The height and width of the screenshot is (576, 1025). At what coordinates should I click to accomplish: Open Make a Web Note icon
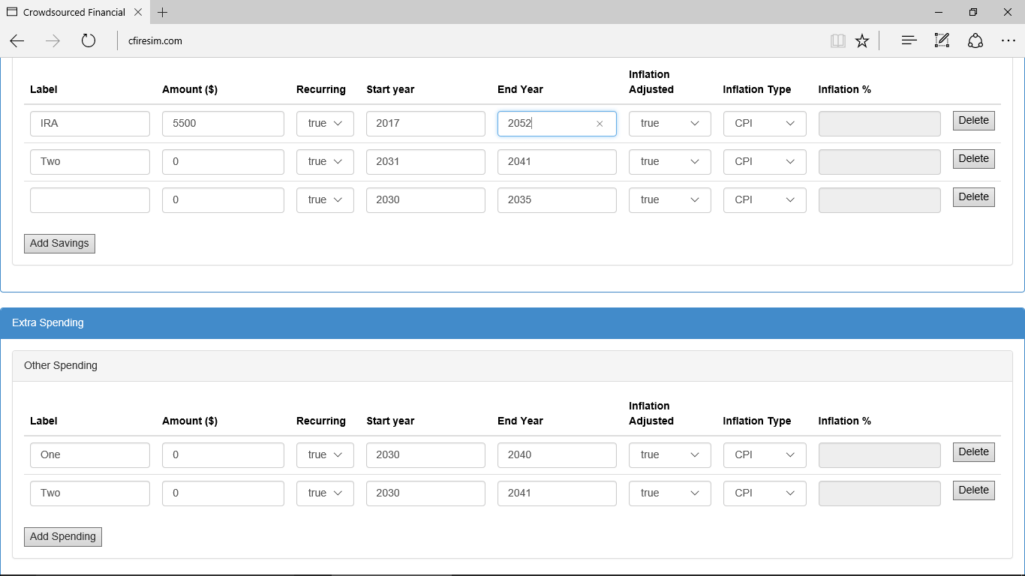tap(942, 41)
